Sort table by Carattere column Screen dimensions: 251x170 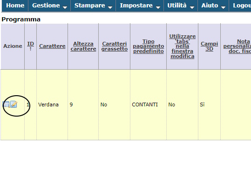[x=52, y=46]
